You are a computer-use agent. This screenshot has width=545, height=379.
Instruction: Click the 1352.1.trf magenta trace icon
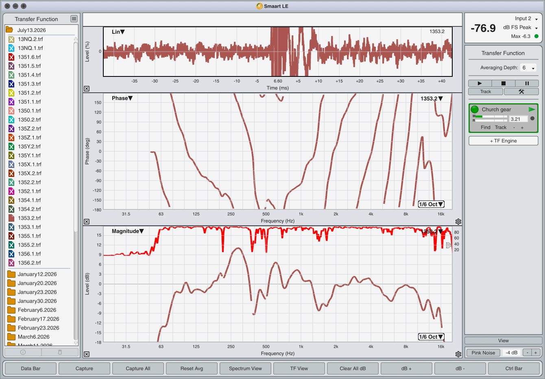11,191
